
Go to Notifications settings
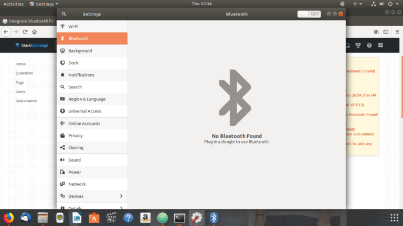pos(92,75)
